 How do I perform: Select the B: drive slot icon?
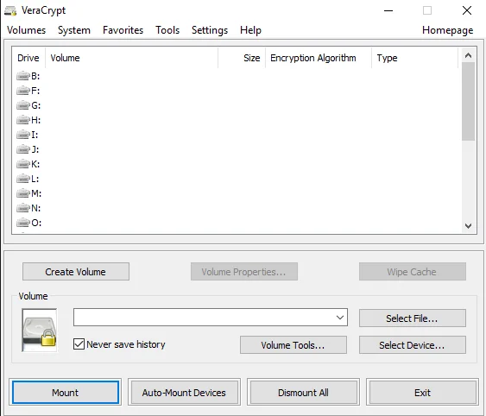pyautogui.click(x=23, y=76)
